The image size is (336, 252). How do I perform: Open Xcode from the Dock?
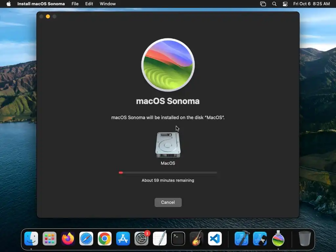coord(242,239)
